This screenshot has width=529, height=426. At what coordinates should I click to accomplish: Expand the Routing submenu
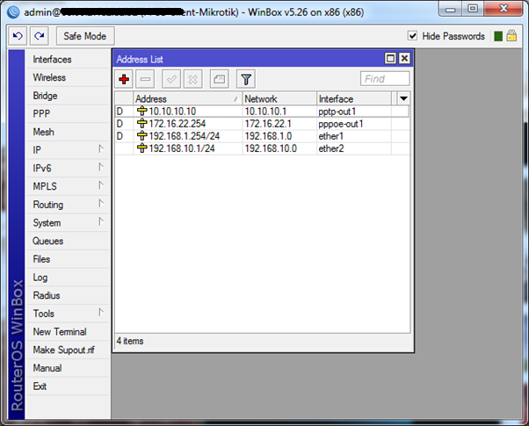click(x=101, y=204)
